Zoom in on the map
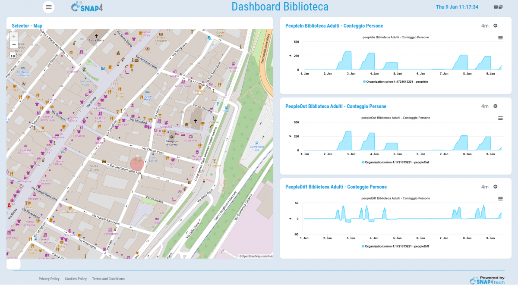This screenshot has height=285, width=518. [13, 37]
